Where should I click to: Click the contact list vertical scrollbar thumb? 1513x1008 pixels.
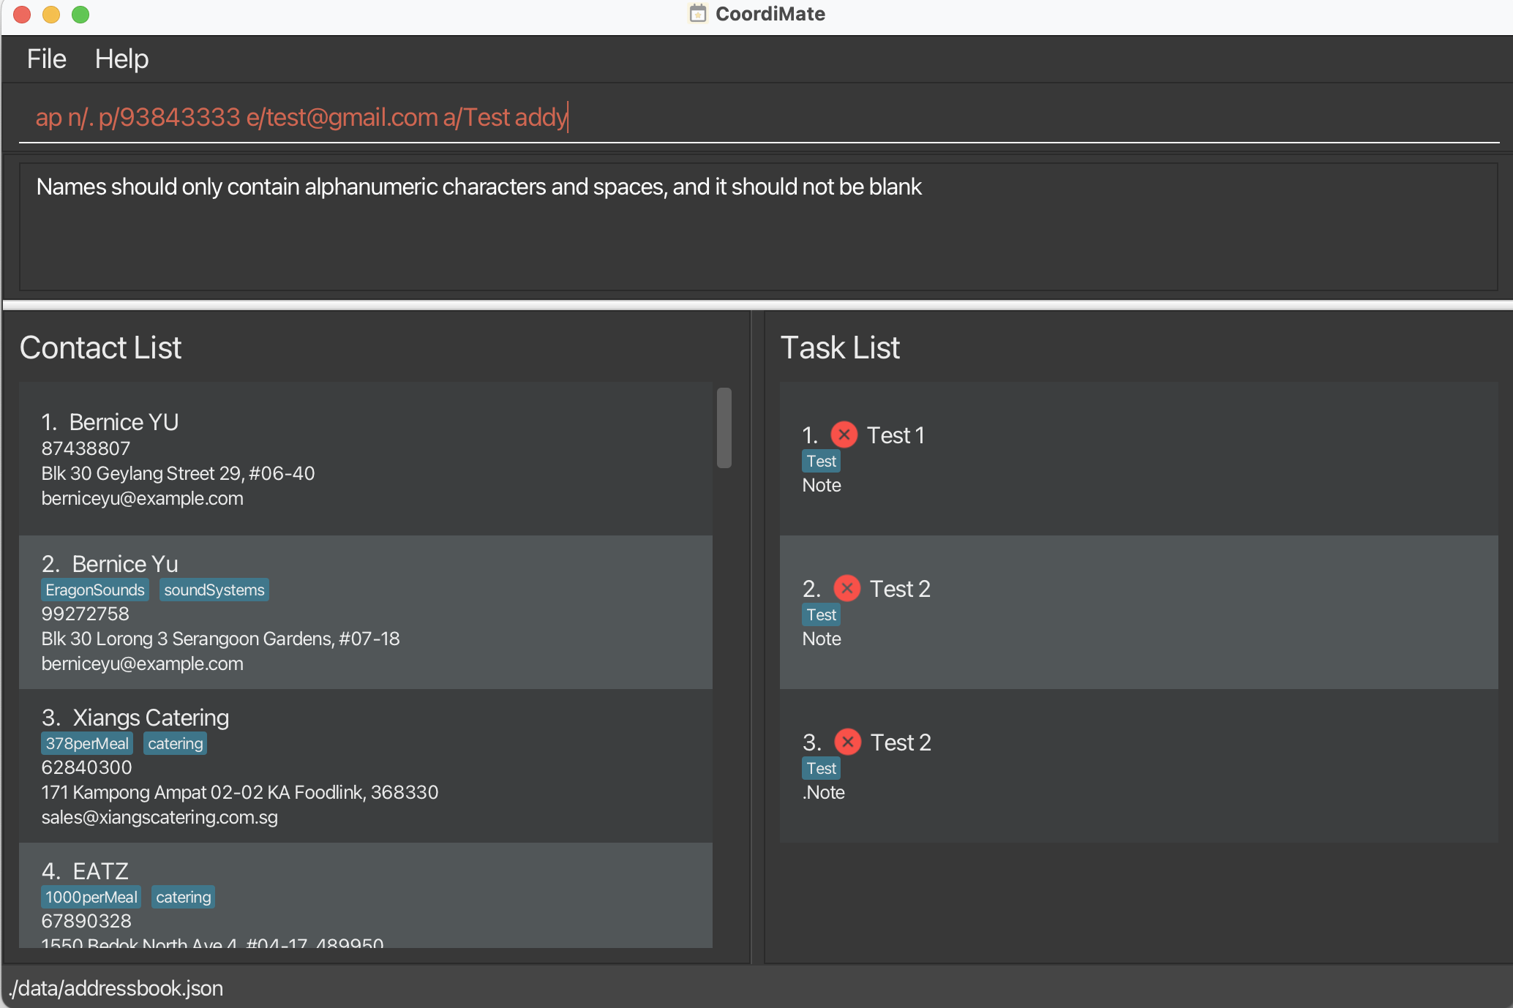tap(724, 428)
